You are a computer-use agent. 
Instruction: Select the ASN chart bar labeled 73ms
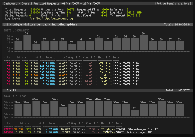[90, 108]
